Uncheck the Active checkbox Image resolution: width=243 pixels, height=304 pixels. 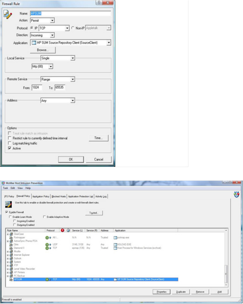click(10, 148)
